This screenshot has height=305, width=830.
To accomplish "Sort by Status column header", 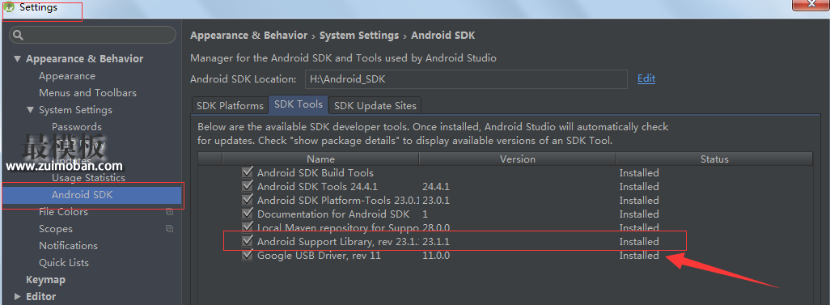I will [714, 159].
